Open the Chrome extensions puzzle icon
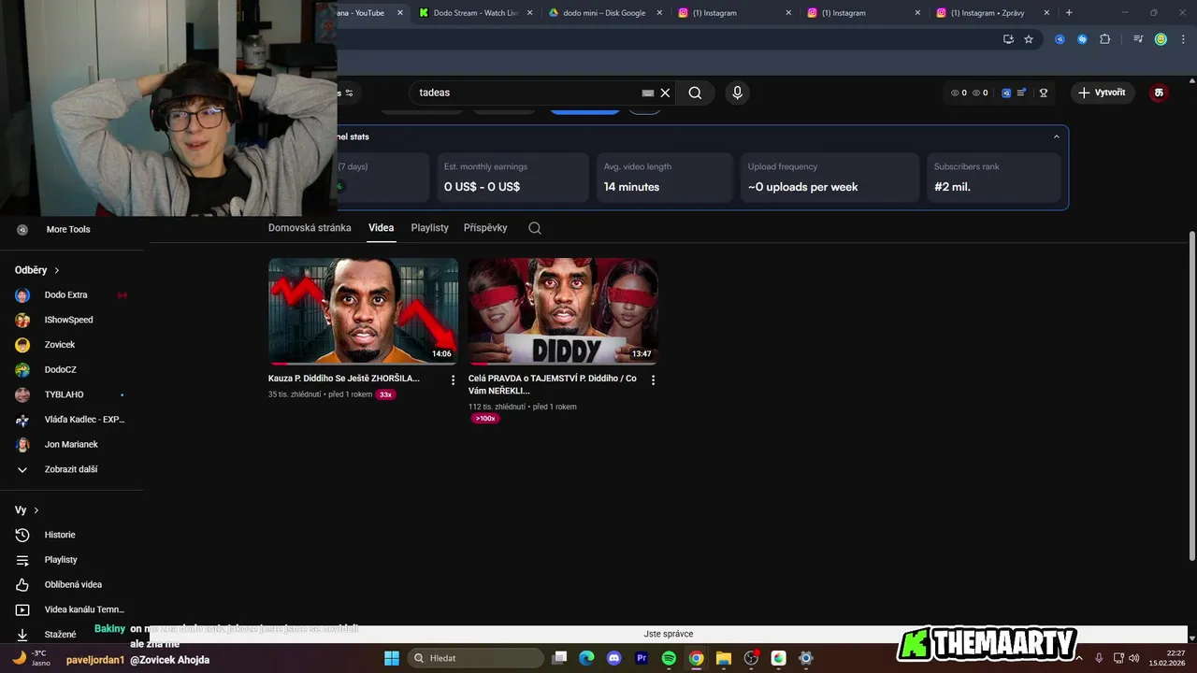 point(1104,39)
